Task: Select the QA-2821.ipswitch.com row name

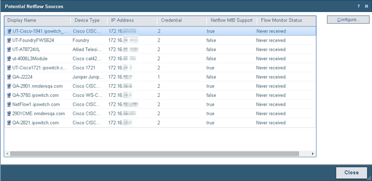Action: 36,123
